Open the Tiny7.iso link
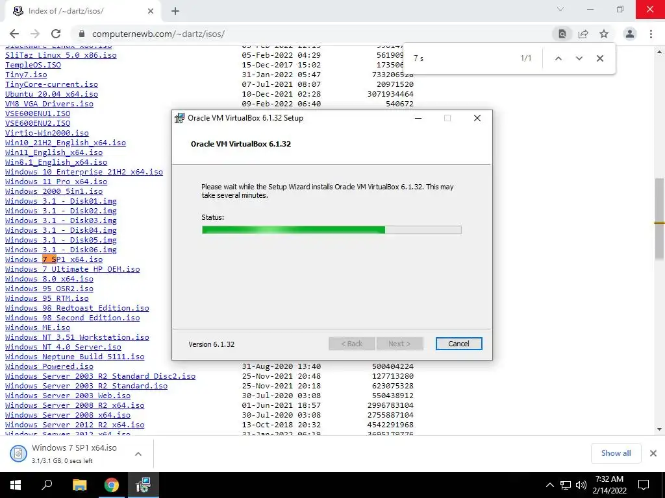 tap(26, 75)
